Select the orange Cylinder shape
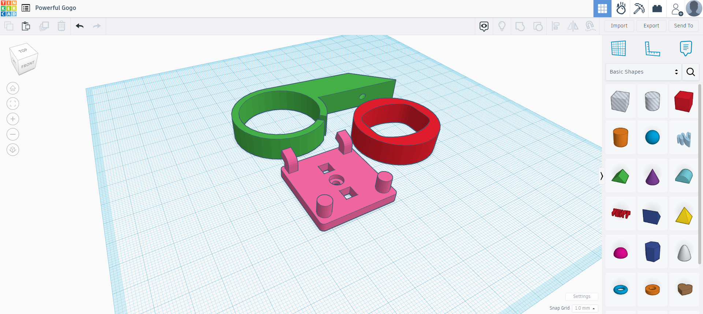Image resolution: width=703 pixels, height=314 pixels. tap(620, 138)
